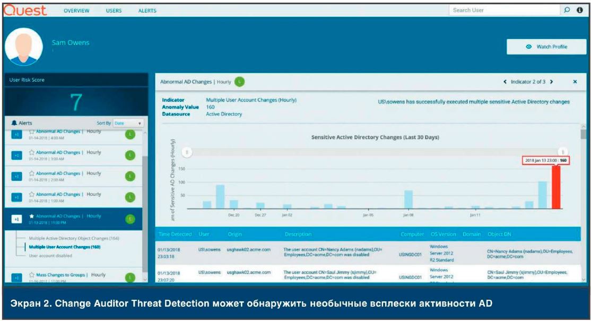Click left handle of chart range slider
This screenshot has width=591, height=321.
(187, 152)
